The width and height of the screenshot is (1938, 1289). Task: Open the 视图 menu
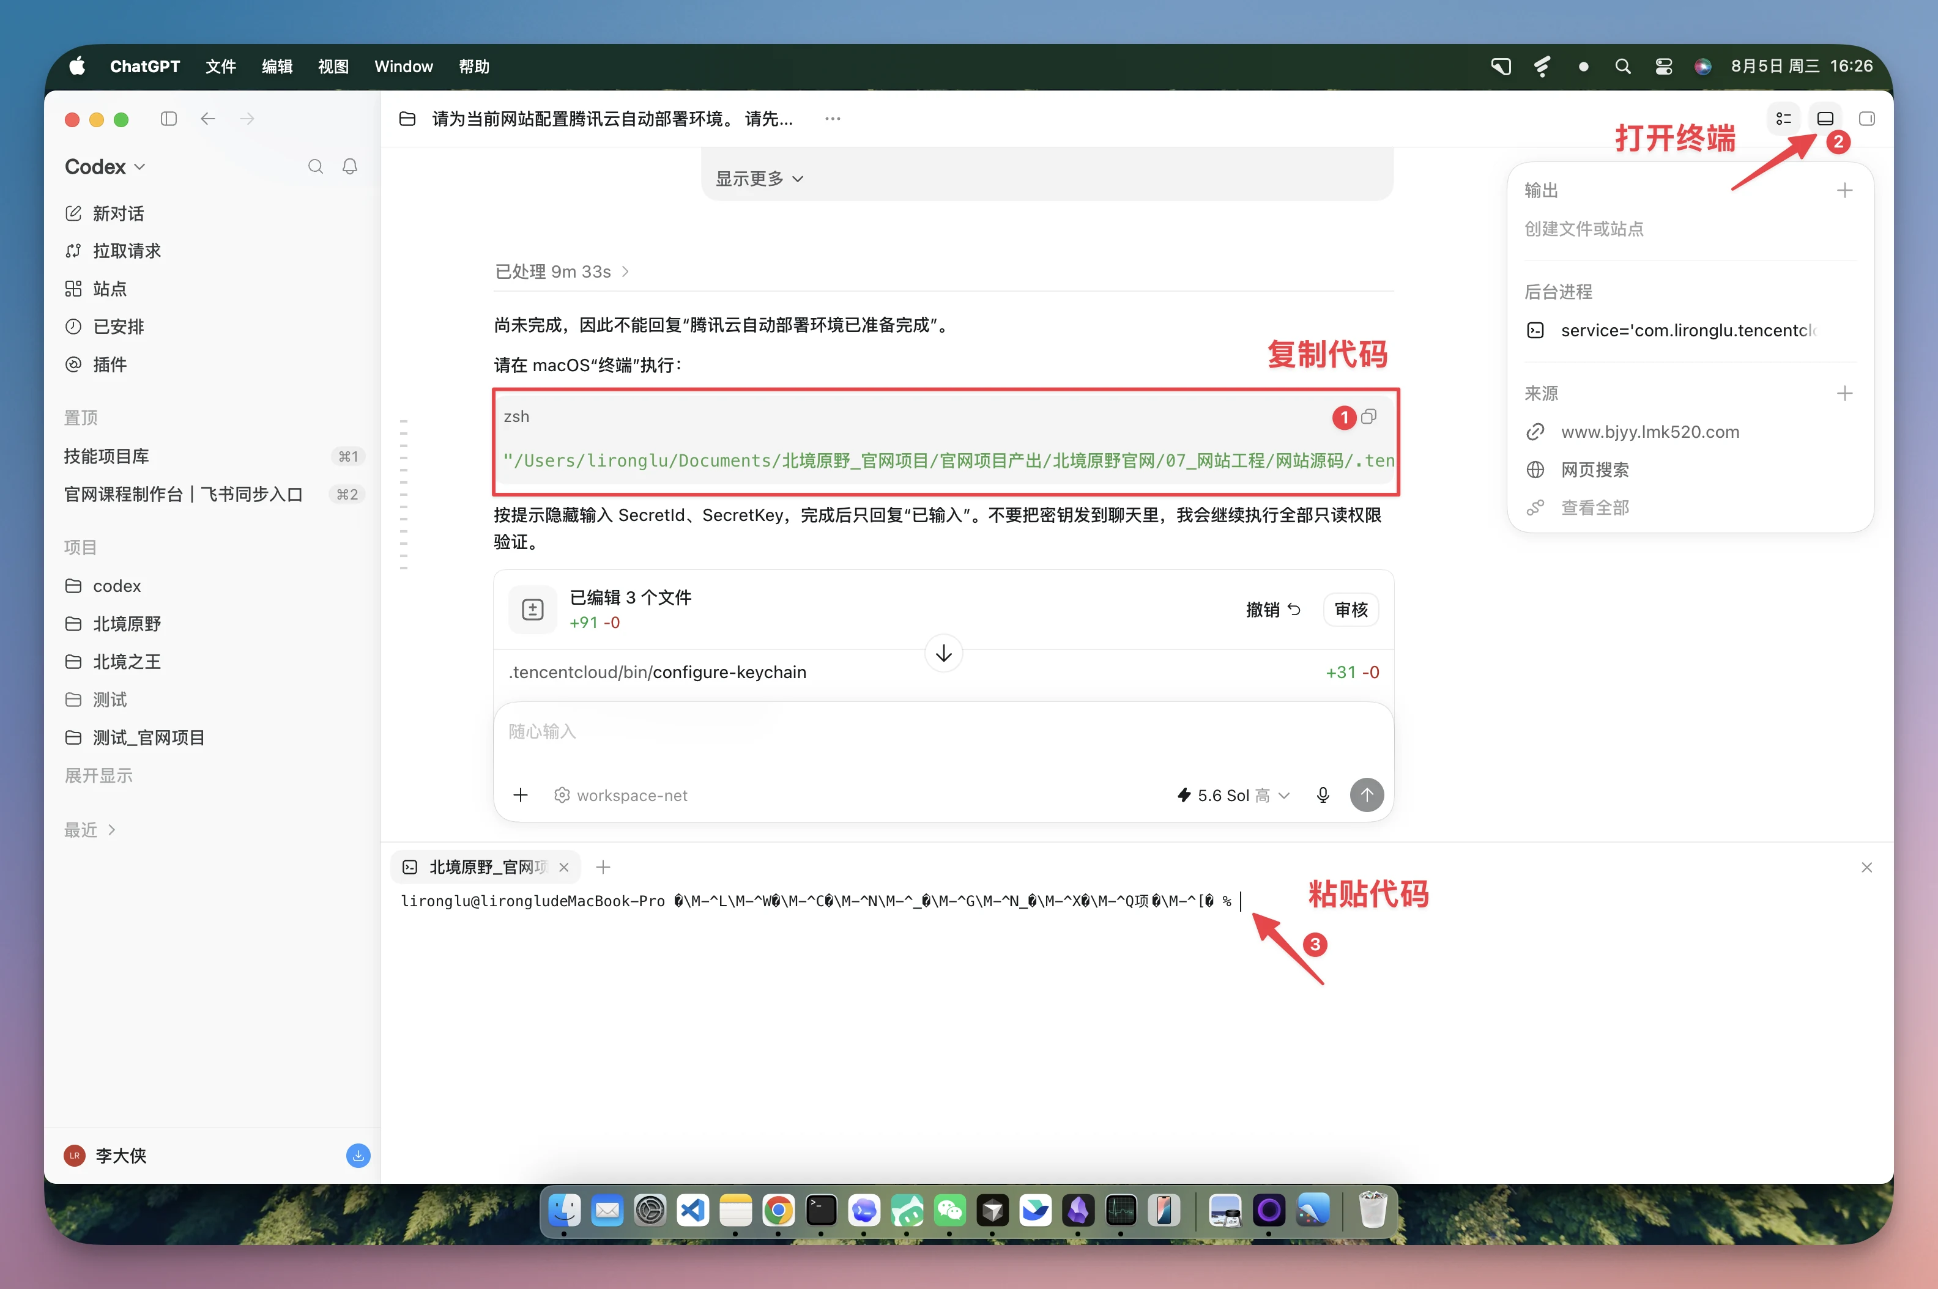334,67
